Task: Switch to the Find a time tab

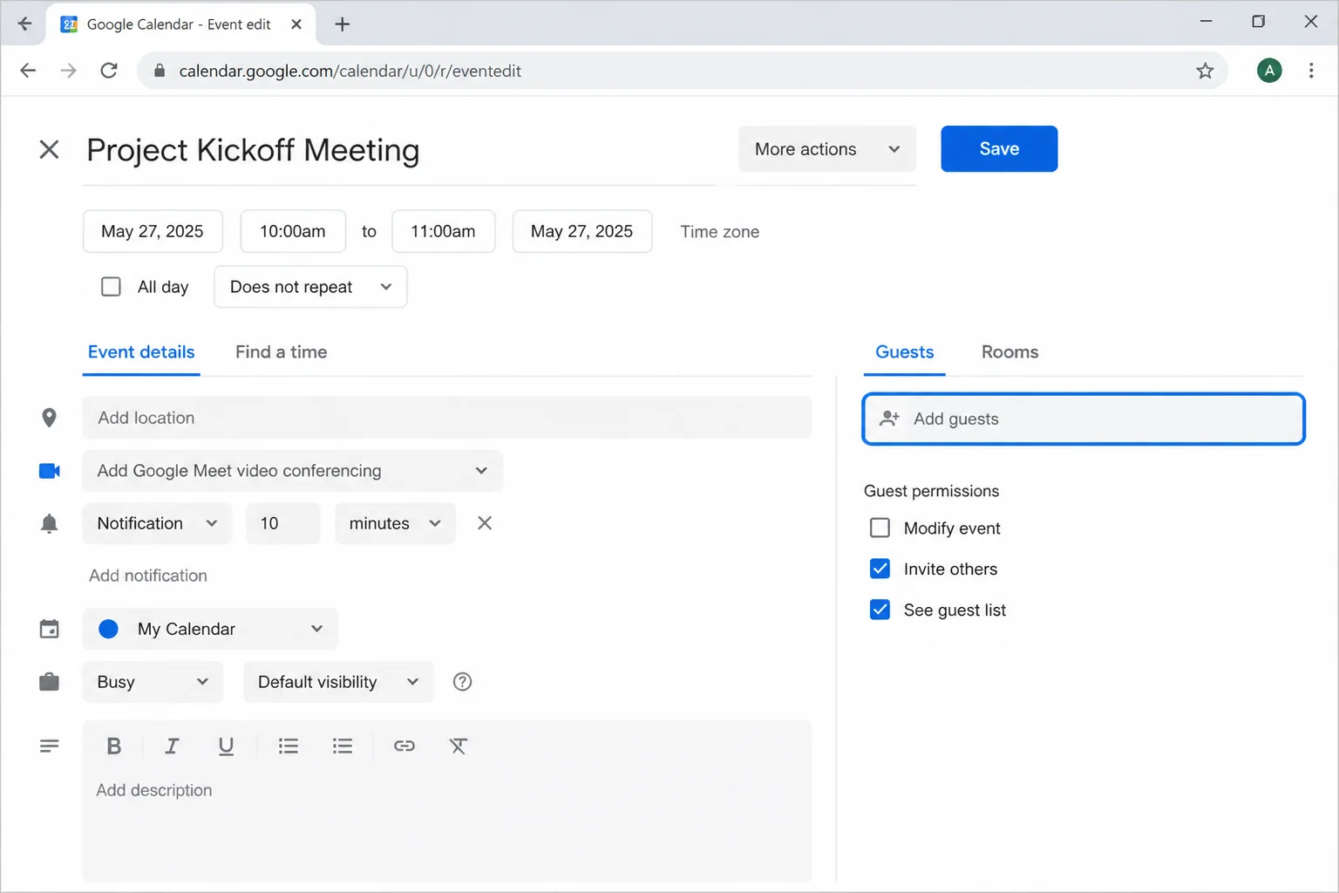Action: pyautogui.click(x=282, y=352)
